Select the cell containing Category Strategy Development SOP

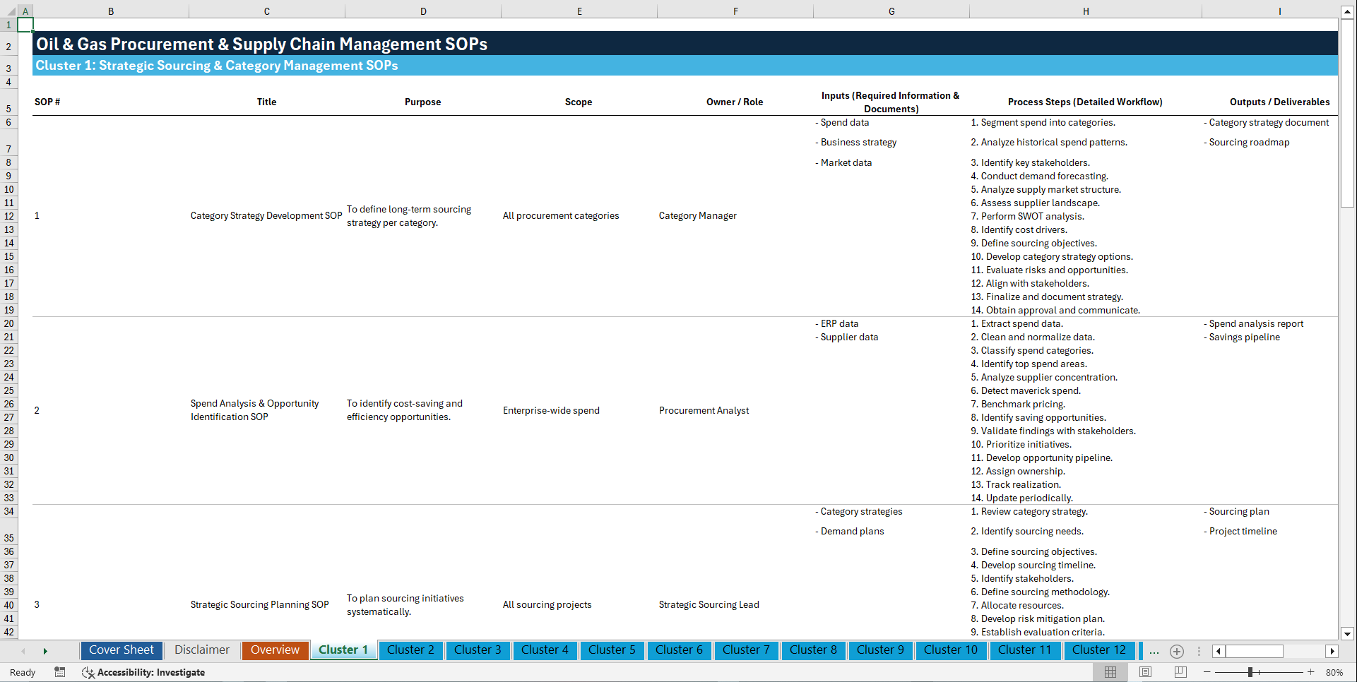coord(266,215)
